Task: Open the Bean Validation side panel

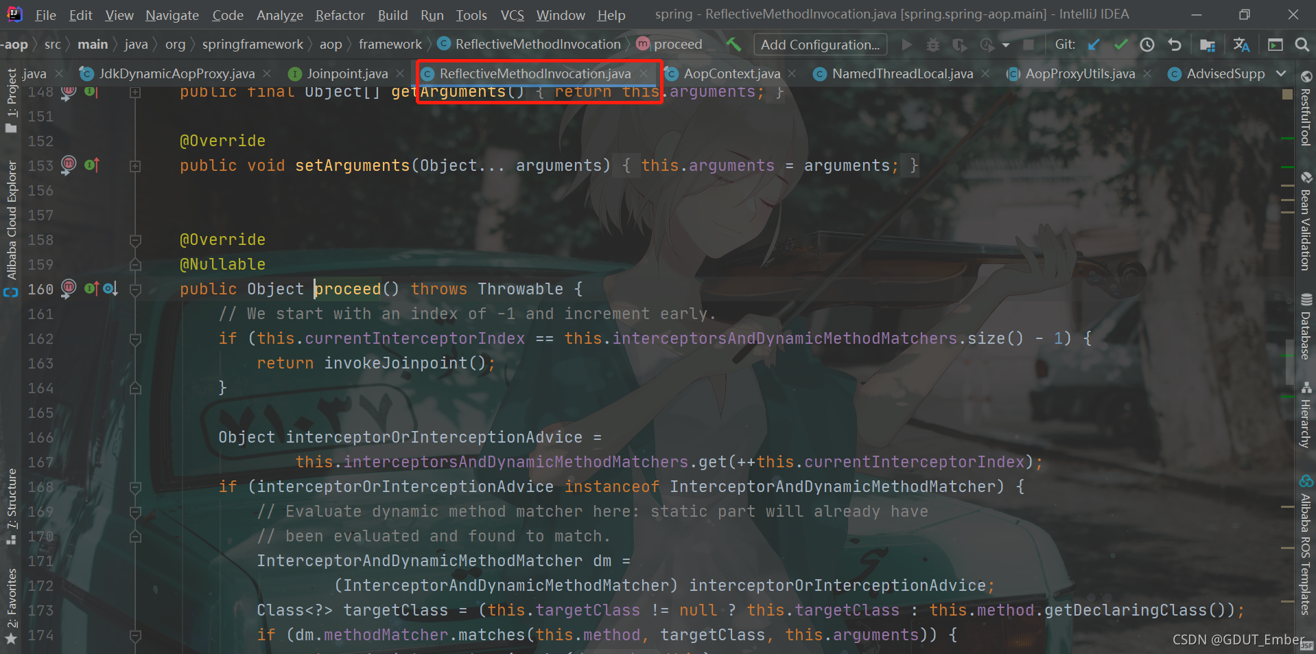Action: click(x=1306, y=220)
